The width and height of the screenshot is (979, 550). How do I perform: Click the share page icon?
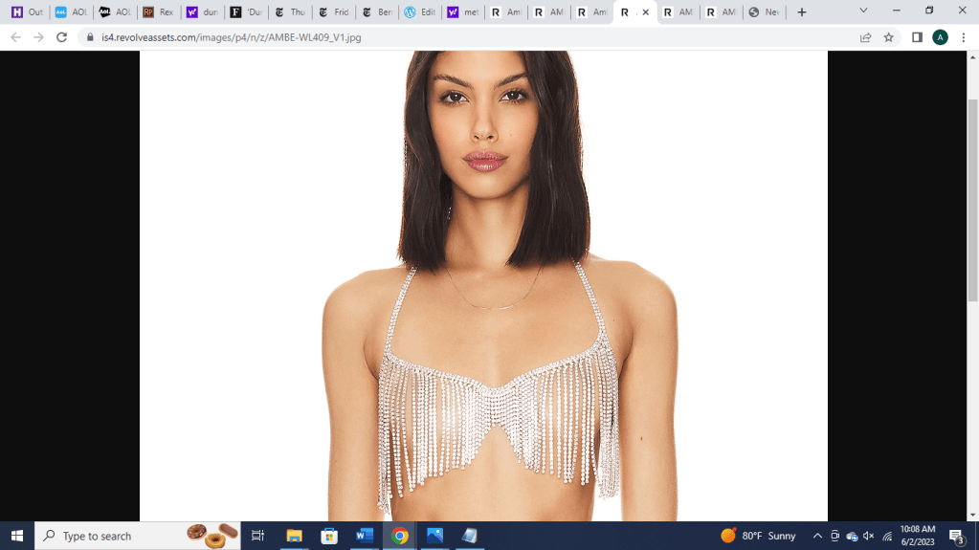click(x=865, y=37)
